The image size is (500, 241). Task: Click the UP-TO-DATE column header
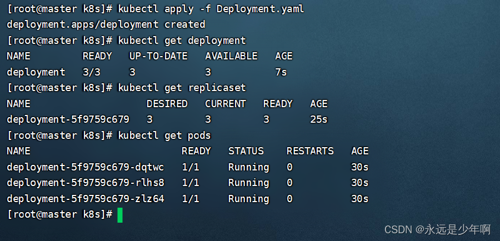pos(158,57)
